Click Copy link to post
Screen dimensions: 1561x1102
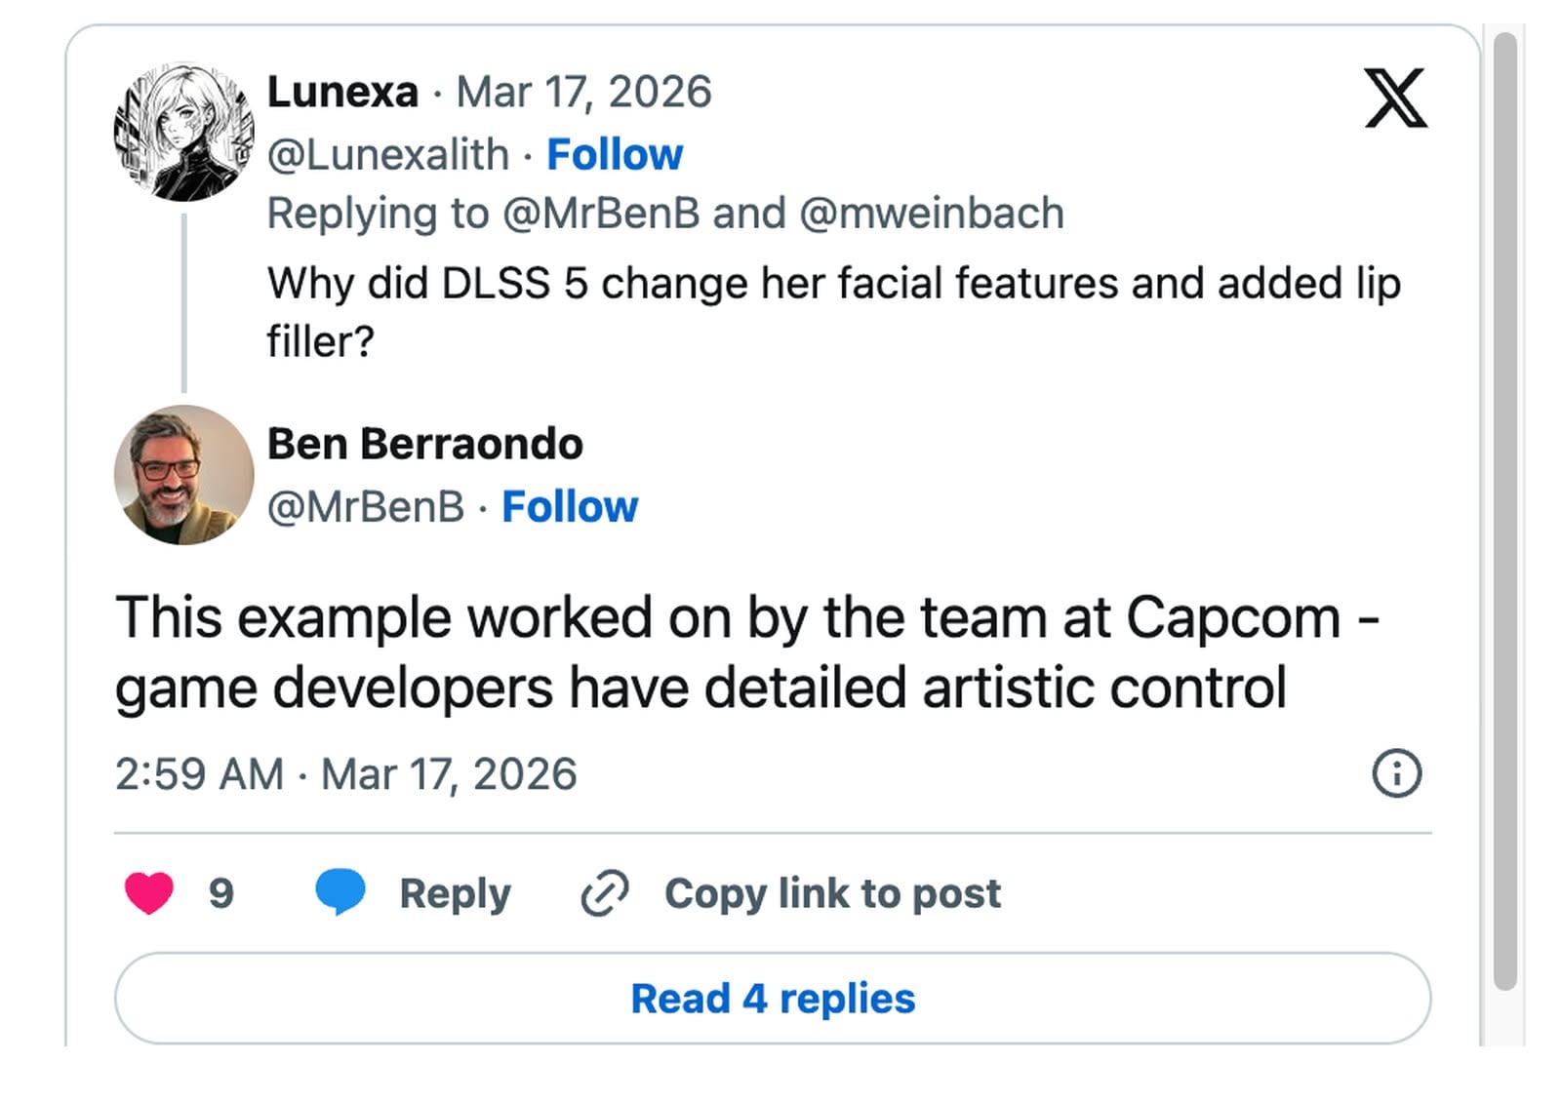tap(831, 891)
